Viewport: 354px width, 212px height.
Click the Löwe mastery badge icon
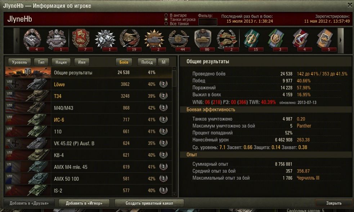click(x=163, y=84)
